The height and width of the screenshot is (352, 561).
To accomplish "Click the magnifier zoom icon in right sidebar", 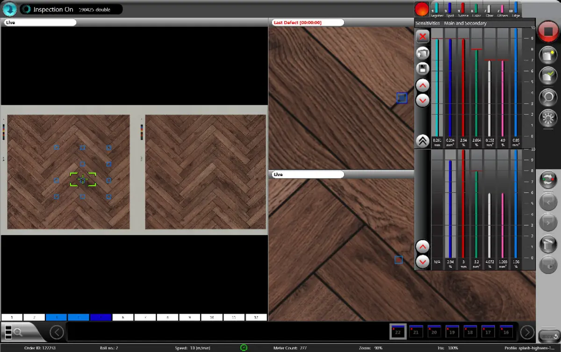I will pyautogui.click(x=547, y=96).
